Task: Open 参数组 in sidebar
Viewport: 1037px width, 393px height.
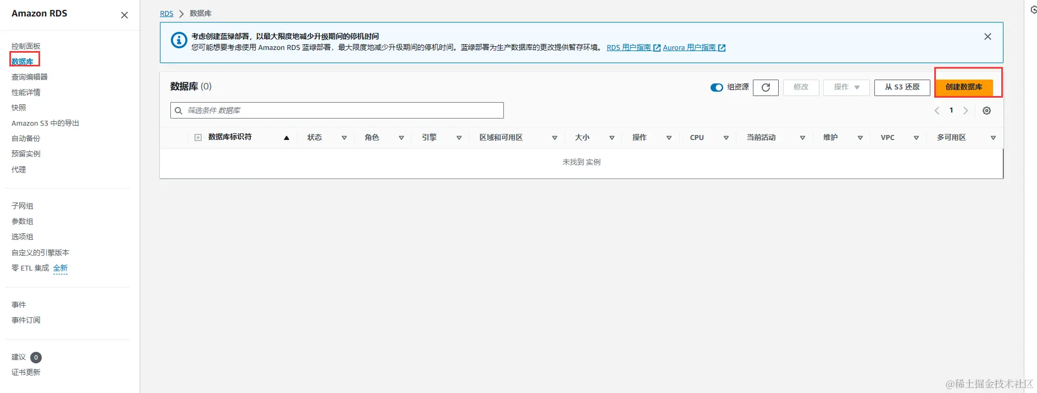Action: pyautogui.click(x=23, y=221)
